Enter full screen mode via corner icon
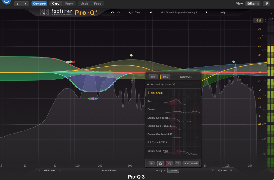The height and width of the screenshot is (180, 274). (x=271, y=12)
